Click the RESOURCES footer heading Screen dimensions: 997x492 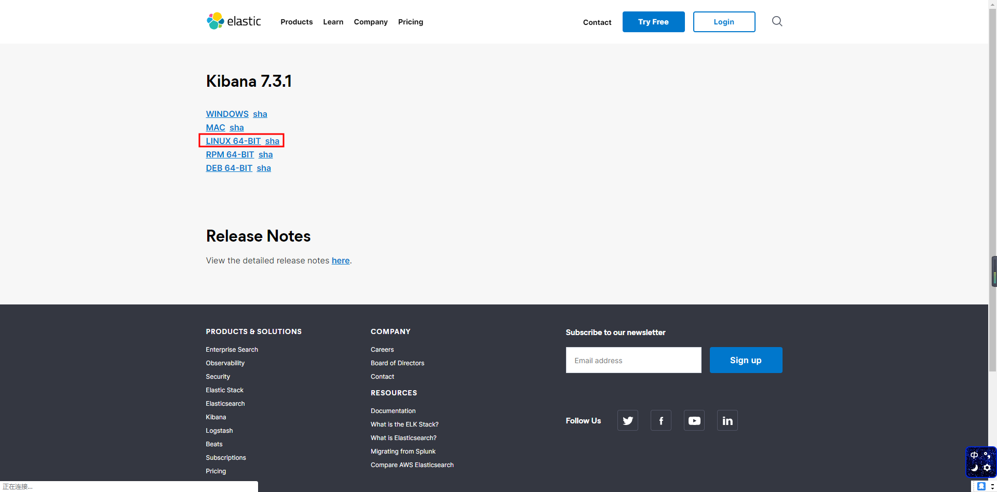pyautogui.click(x=394, y=393)
